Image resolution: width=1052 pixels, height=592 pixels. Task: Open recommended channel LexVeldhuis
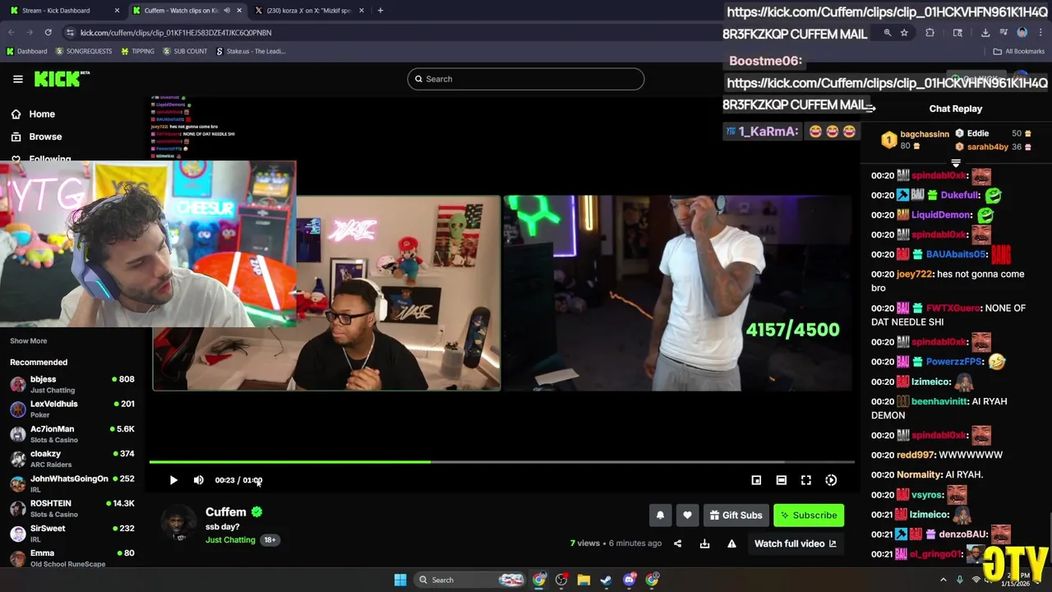pyautogui.click(x=72, y=409)
